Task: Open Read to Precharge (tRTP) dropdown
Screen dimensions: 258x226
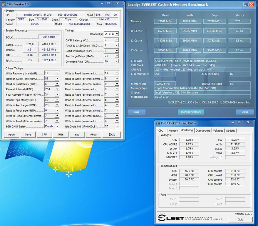Action: pos(57,110)
